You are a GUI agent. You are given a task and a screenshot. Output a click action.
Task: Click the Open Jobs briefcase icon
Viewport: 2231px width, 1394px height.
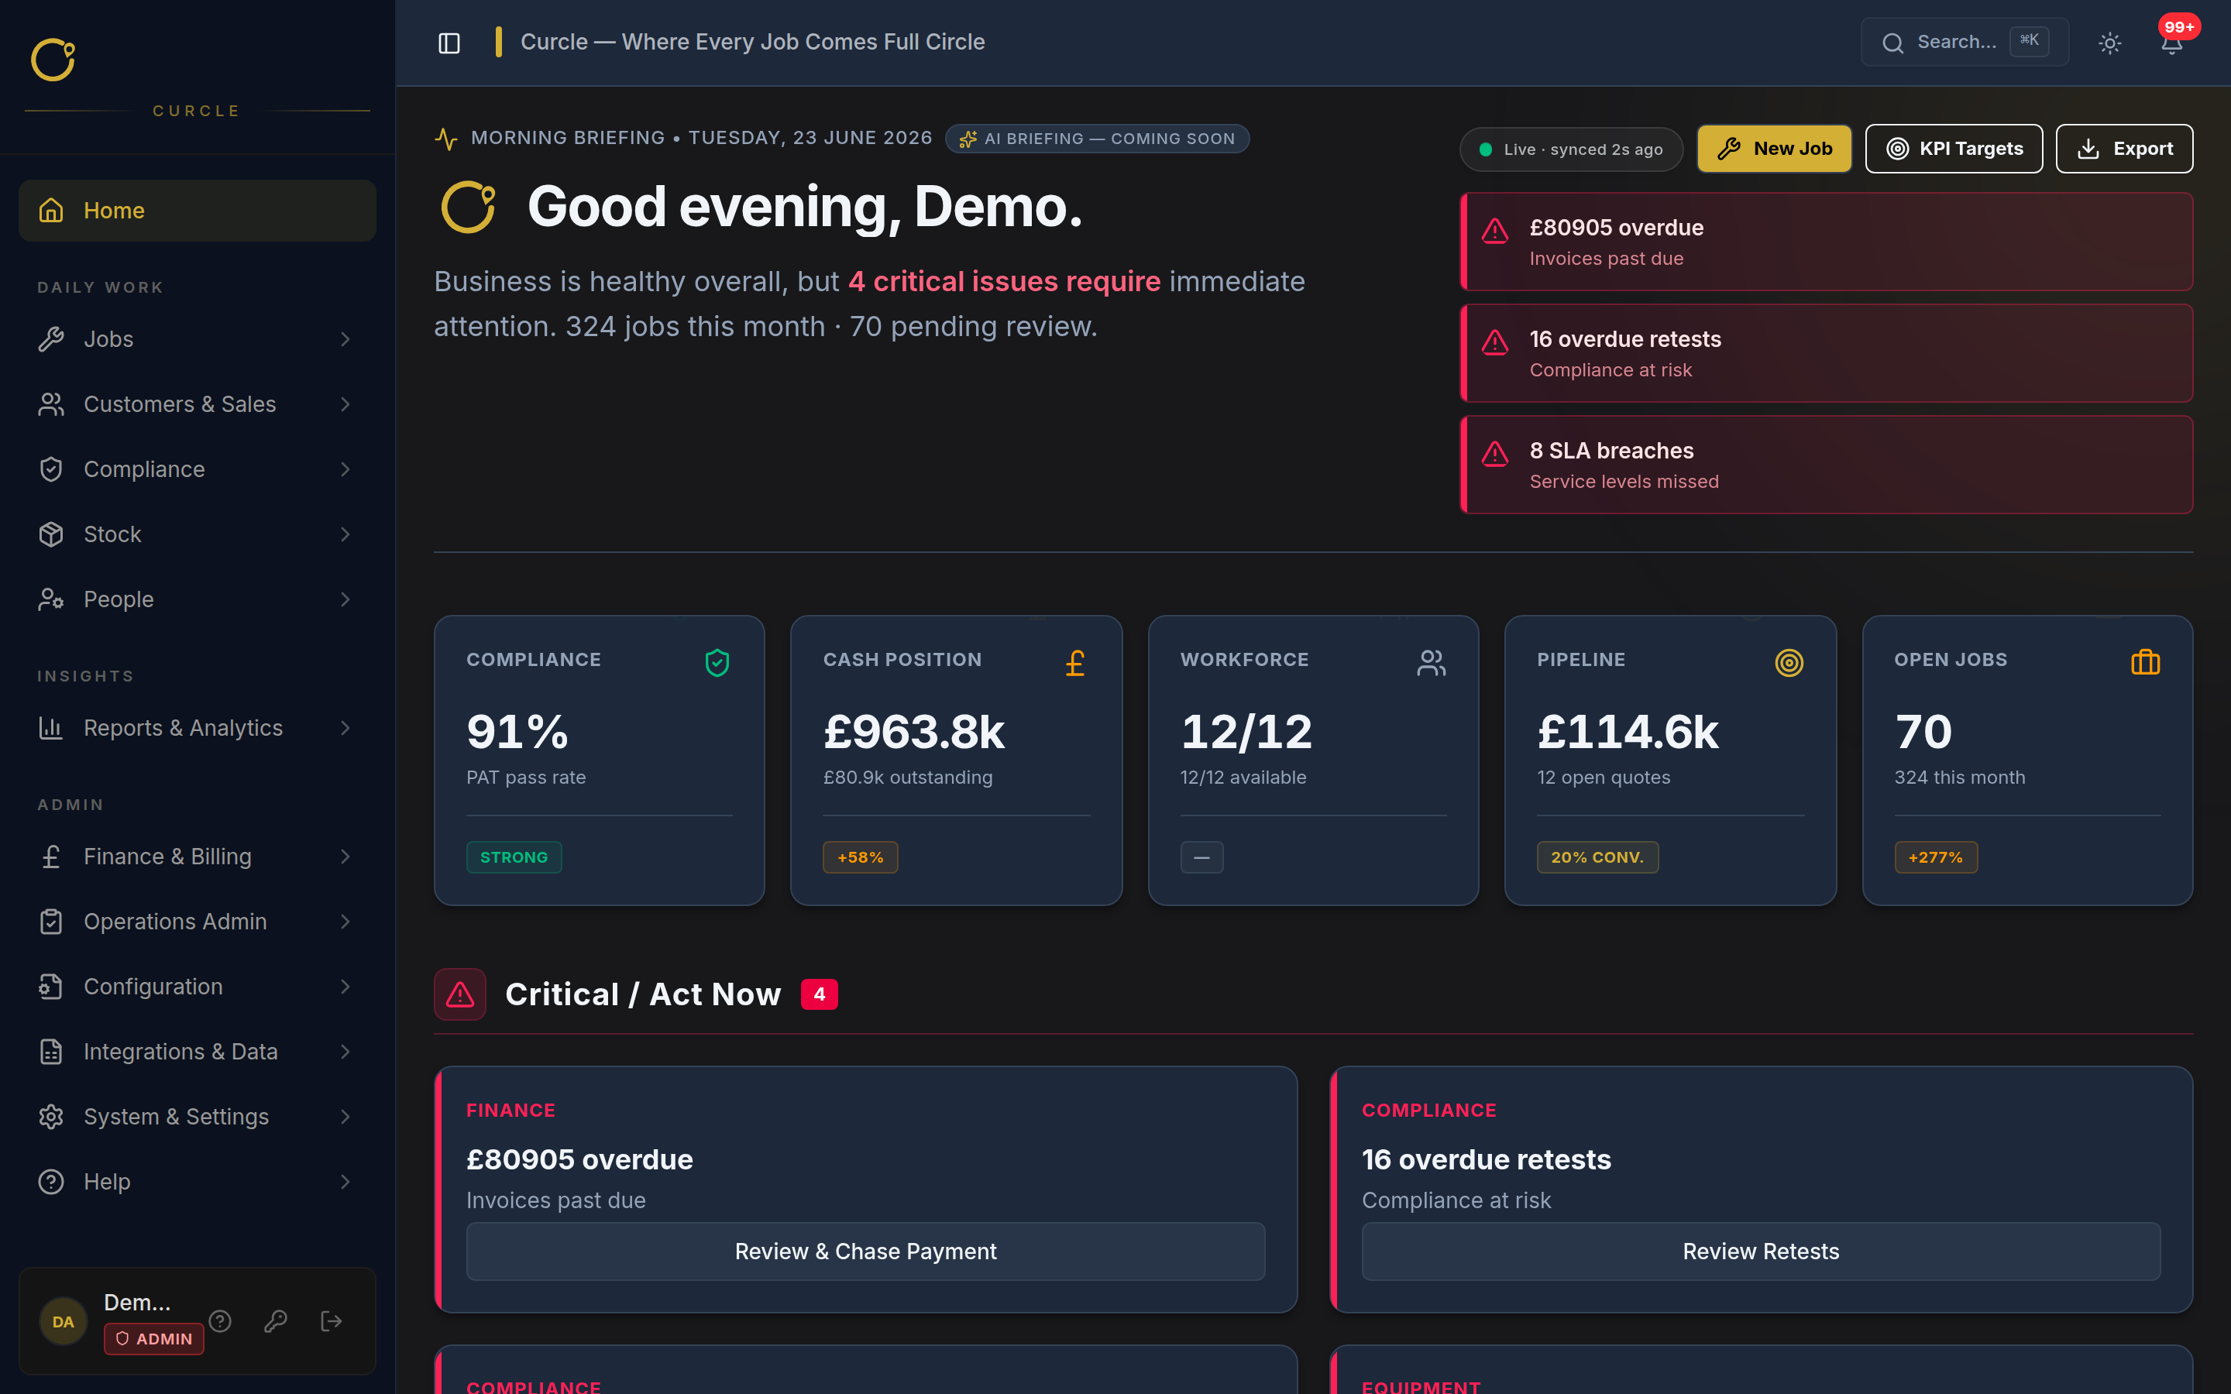[2145, 663]
